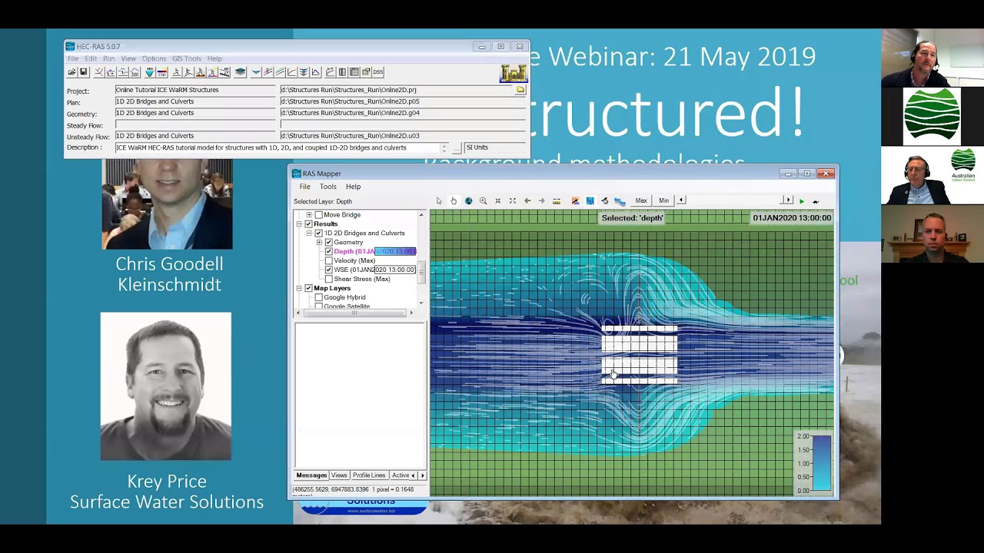This screenshot has height=553, width=984.
Task: Open hydraulic design functions icon
Action: point(224,72)
